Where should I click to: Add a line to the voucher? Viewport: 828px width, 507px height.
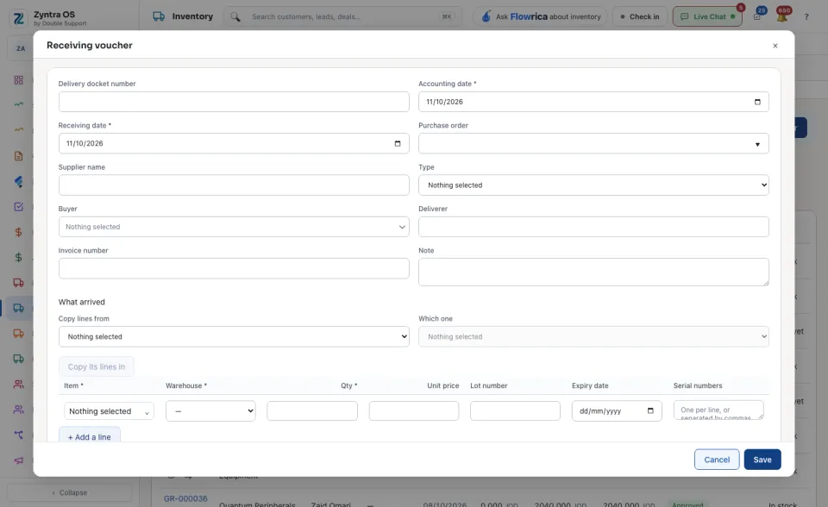tap(89, 435)
